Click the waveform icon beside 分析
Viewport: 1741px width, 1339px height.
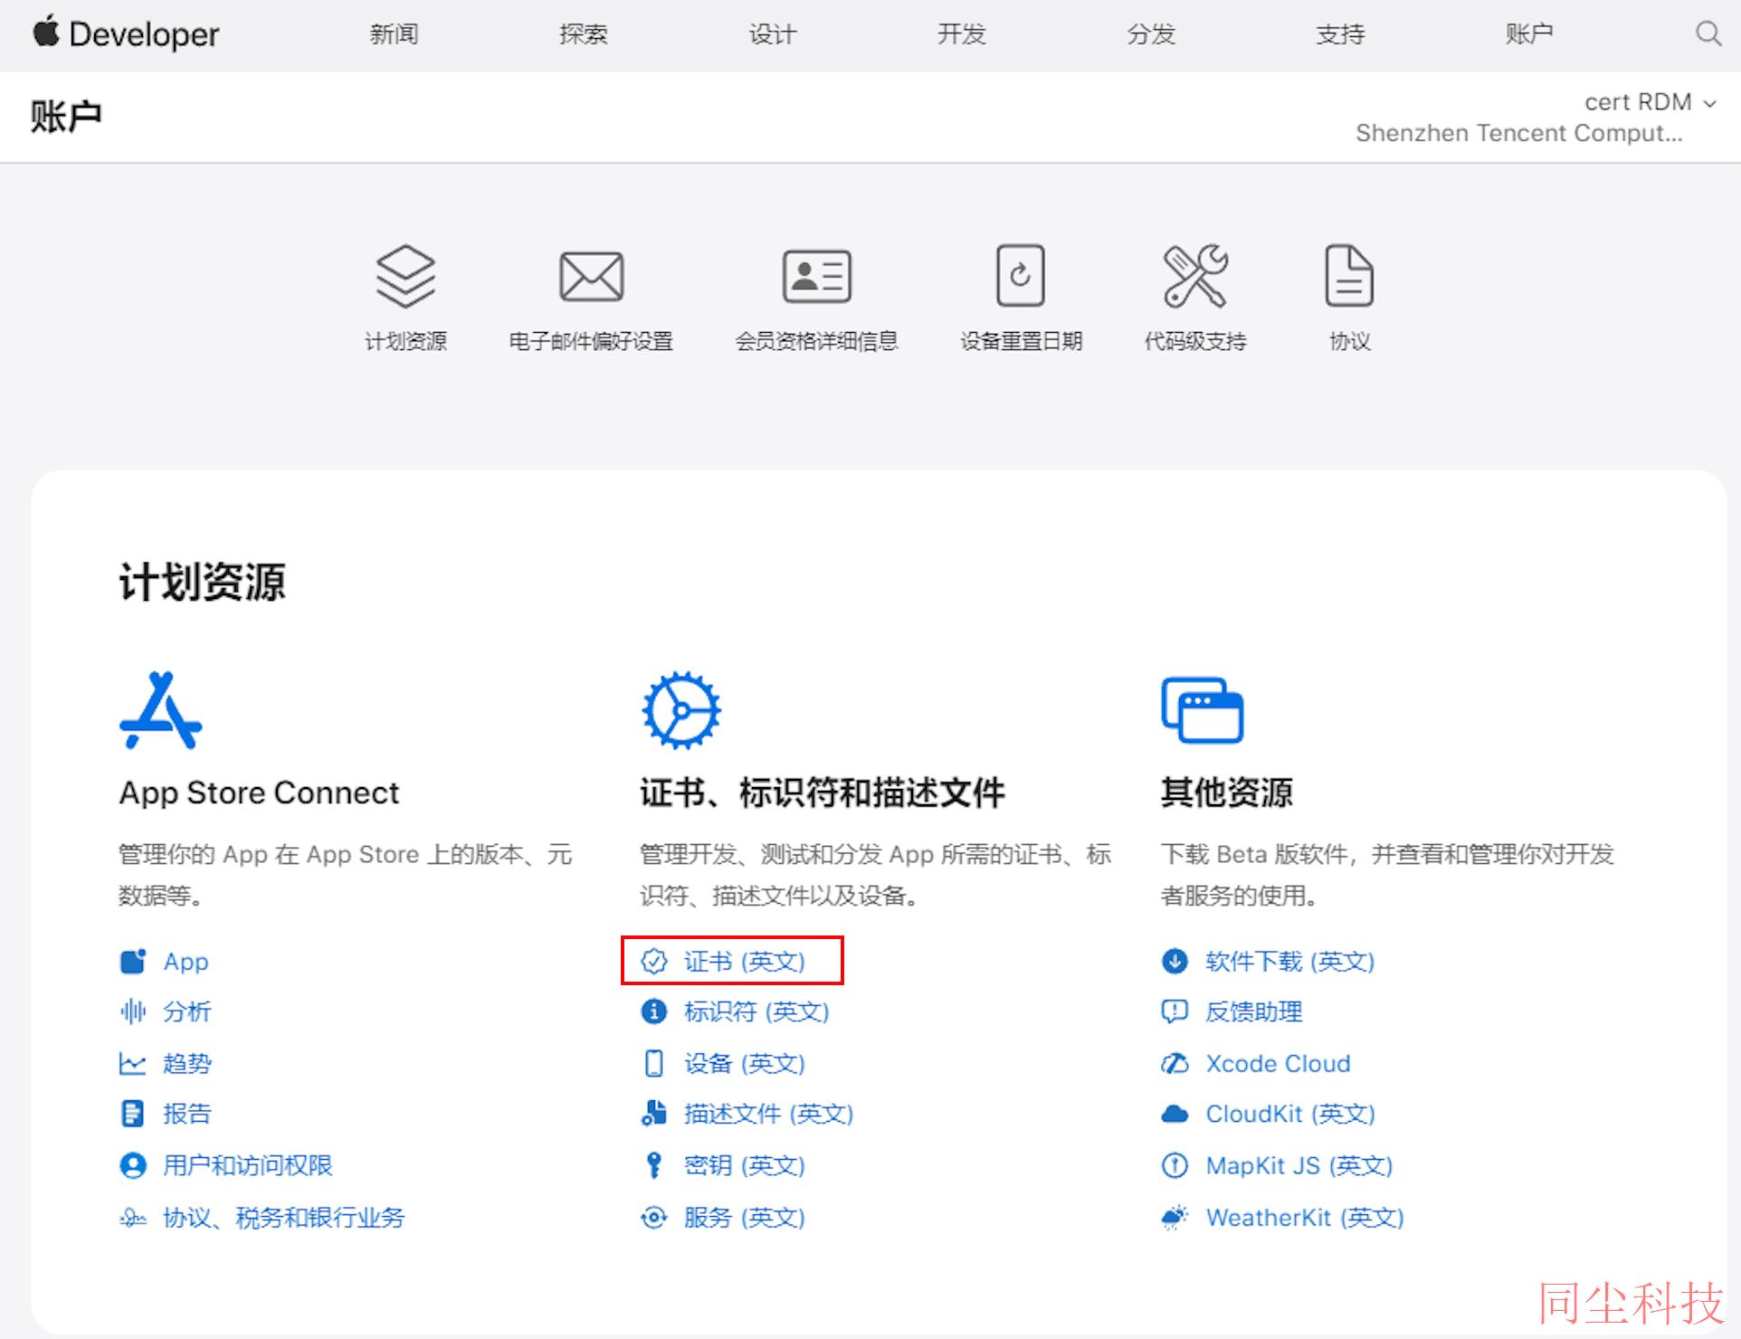click(133, 1011)
